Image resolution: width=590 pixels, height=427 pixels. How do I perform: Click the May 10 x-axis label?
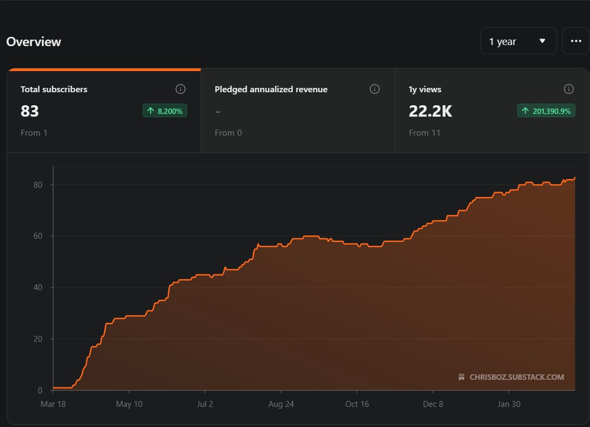coord(129,404)
